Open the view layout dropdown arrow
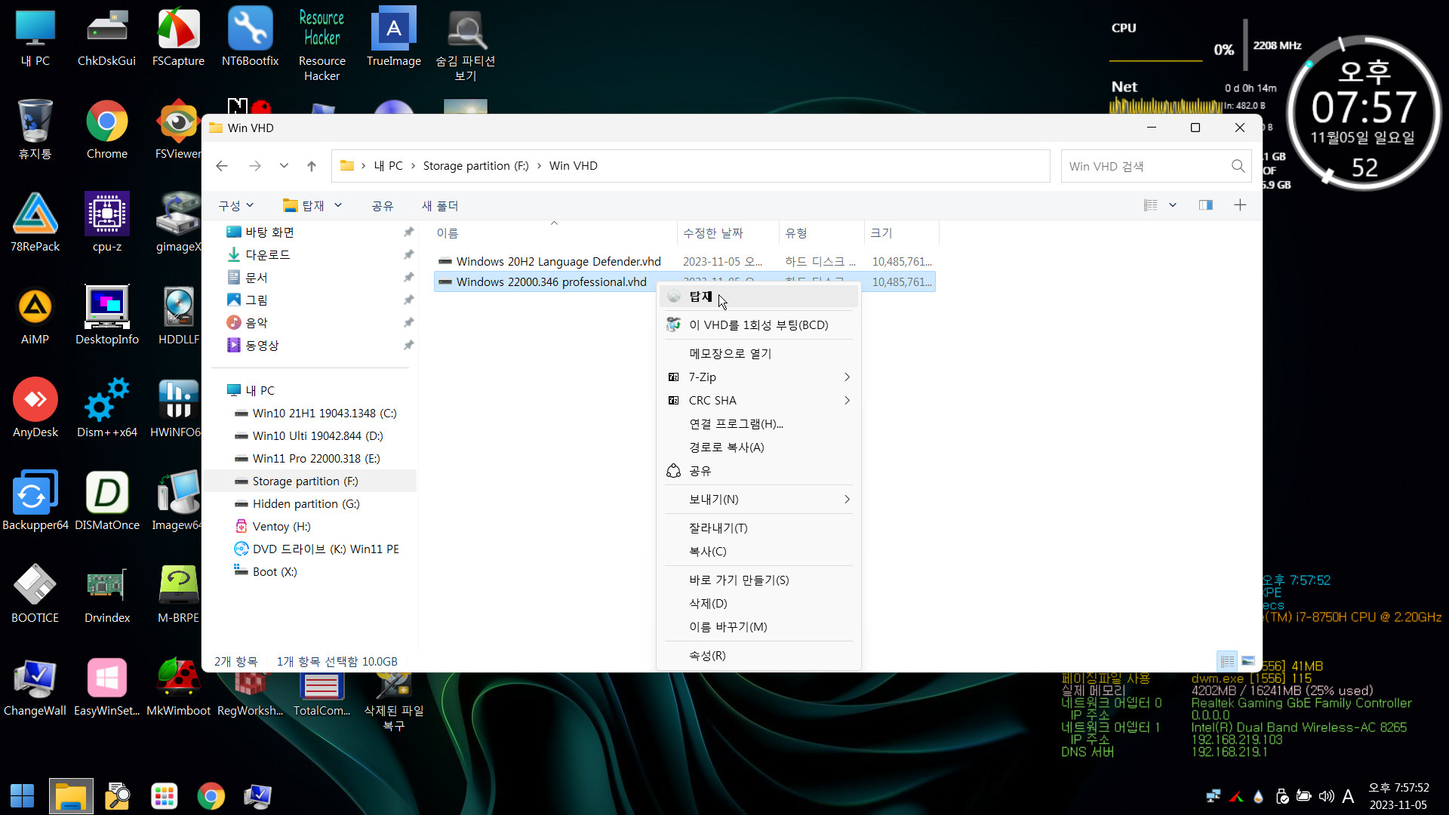Image resolution: width=1449 pixels, height=815 pixels. 1173,205
